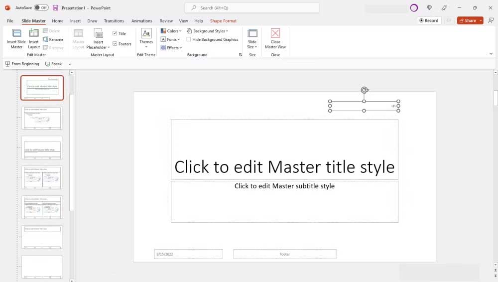Click the diamond premium icon
Viewport: 498px width, 282px height.
coord(429,7)
